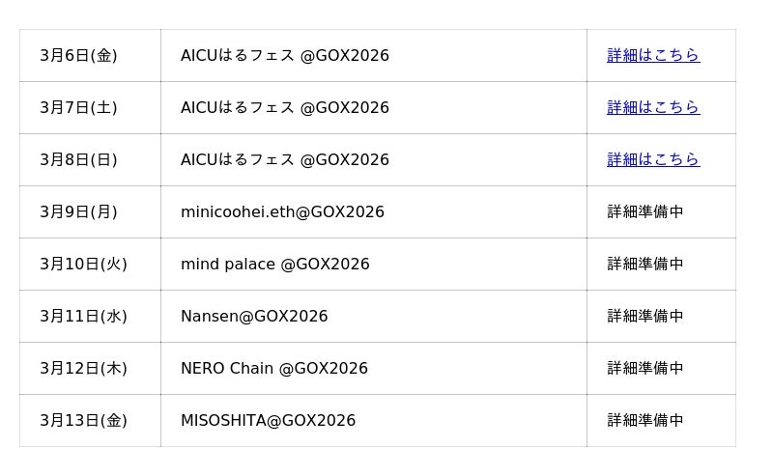Screen dimensions: 773x476
Task: Click the Nansen@GOX2026 event name
Action: [254, 317]
